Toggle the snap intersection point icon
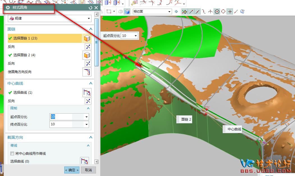The height and width of the screenshot is (176, 295). tap(210, 11)
